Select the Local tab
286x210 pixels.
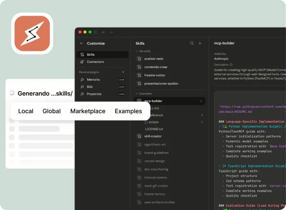pos(26,111)
